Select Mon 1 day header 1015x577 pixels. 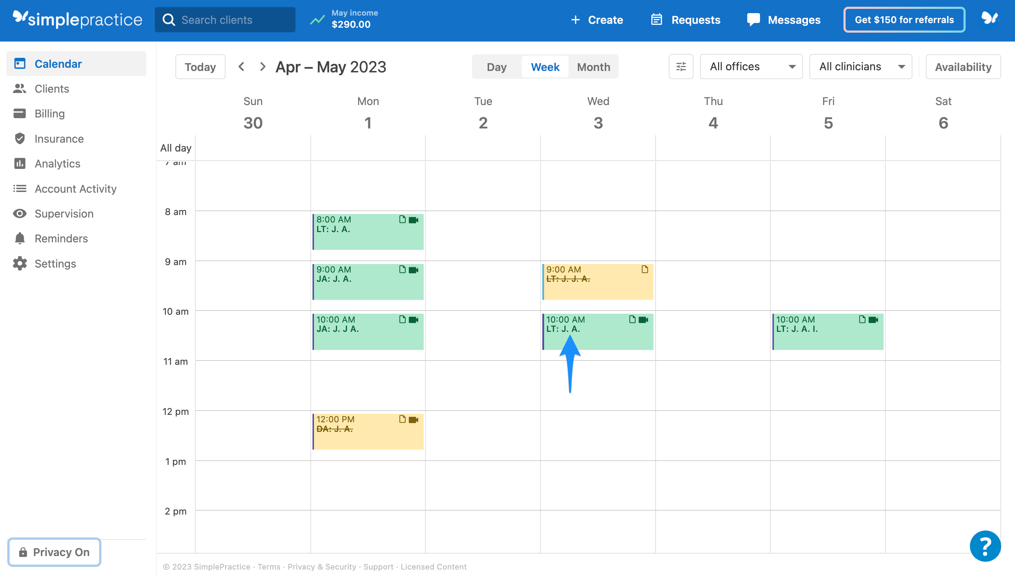[x=368, y=113]
